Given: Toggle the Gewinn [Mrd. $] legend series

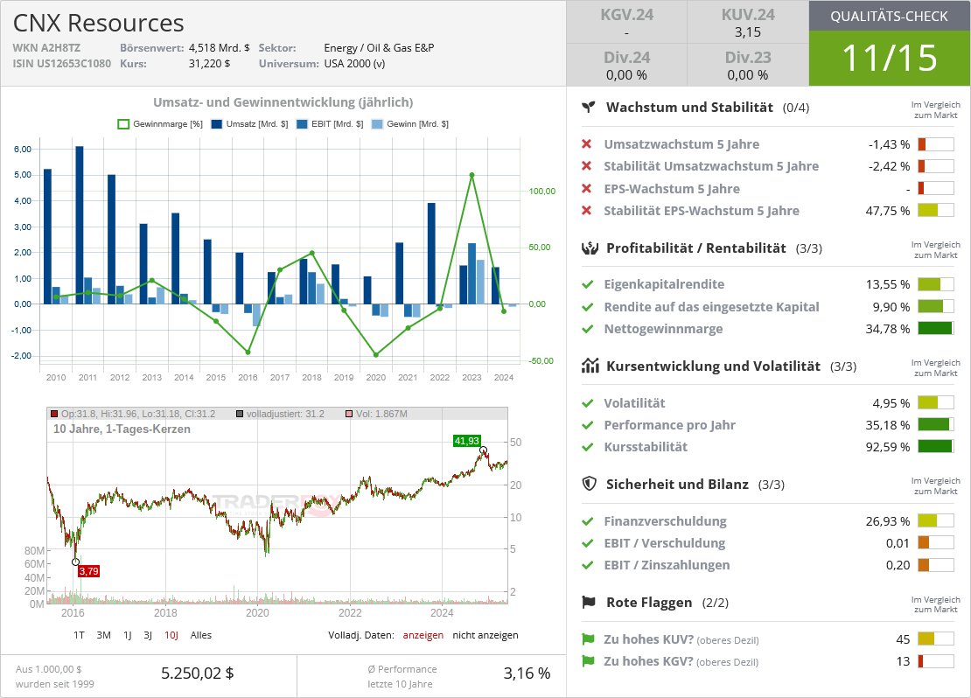Looking at the screenshot, I should point(410,124).
